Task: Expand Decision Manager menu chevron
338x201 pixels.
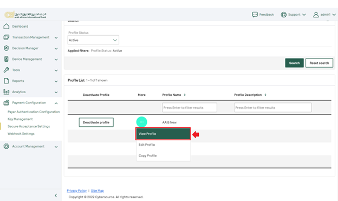Action: (x=56, y=49)
